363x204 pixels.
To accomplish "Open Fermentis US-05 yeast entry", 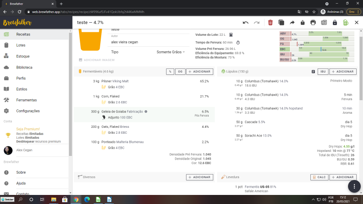I will point(287,189).
